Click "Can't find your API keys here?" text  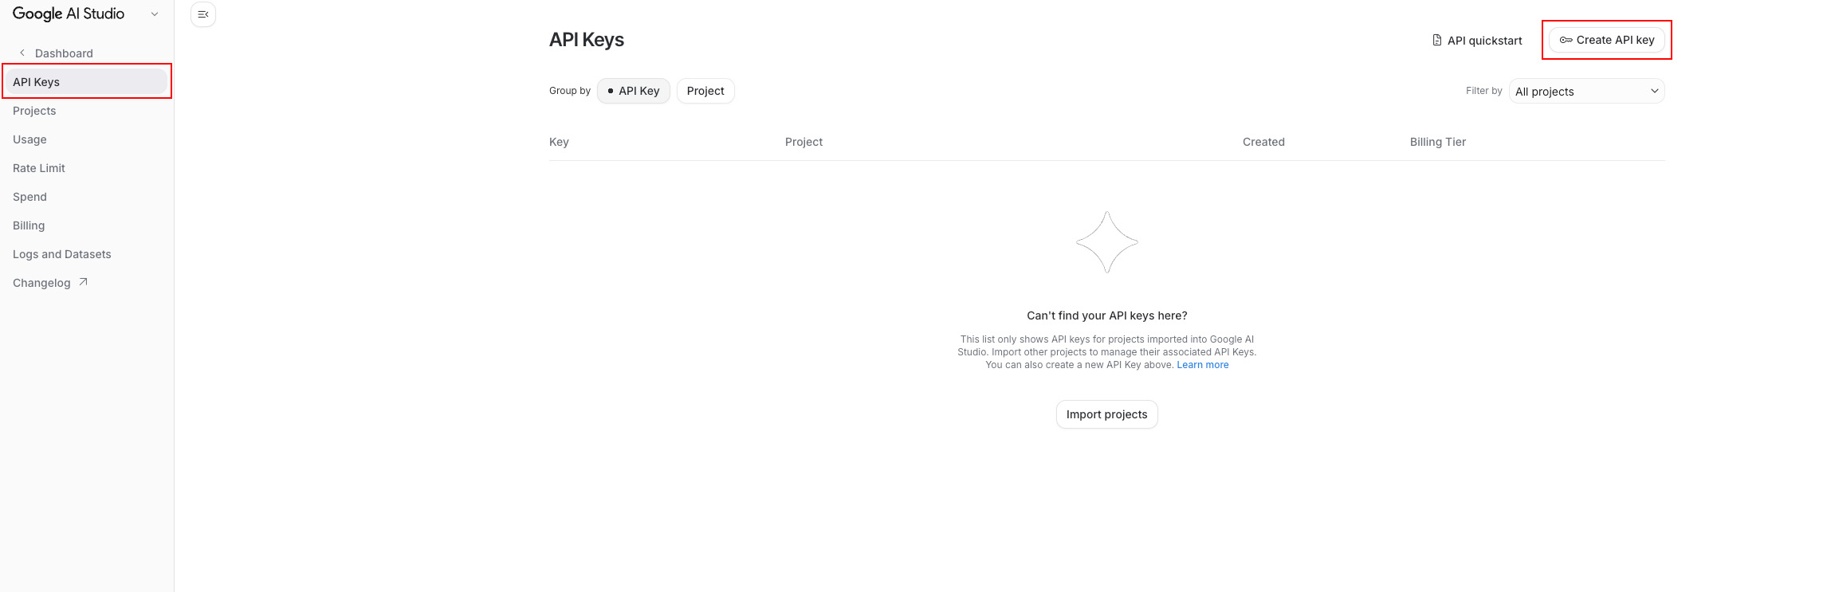[x=1106, y=316]
